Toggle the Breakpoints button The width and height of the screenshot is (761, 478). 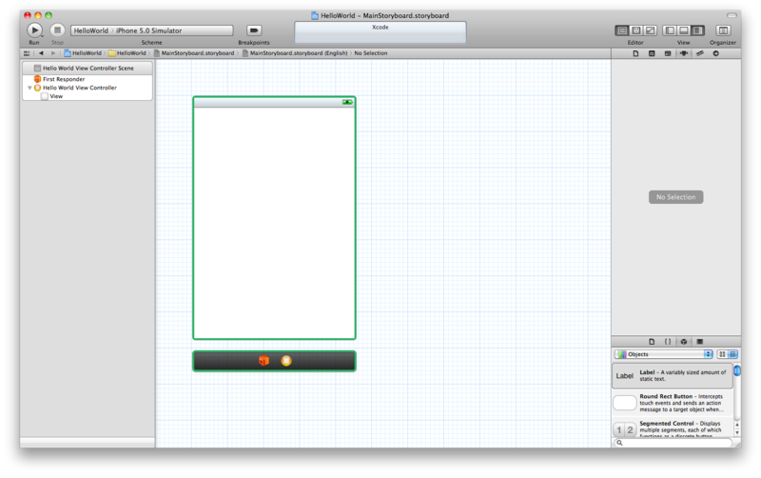click(x=253, y=30)
